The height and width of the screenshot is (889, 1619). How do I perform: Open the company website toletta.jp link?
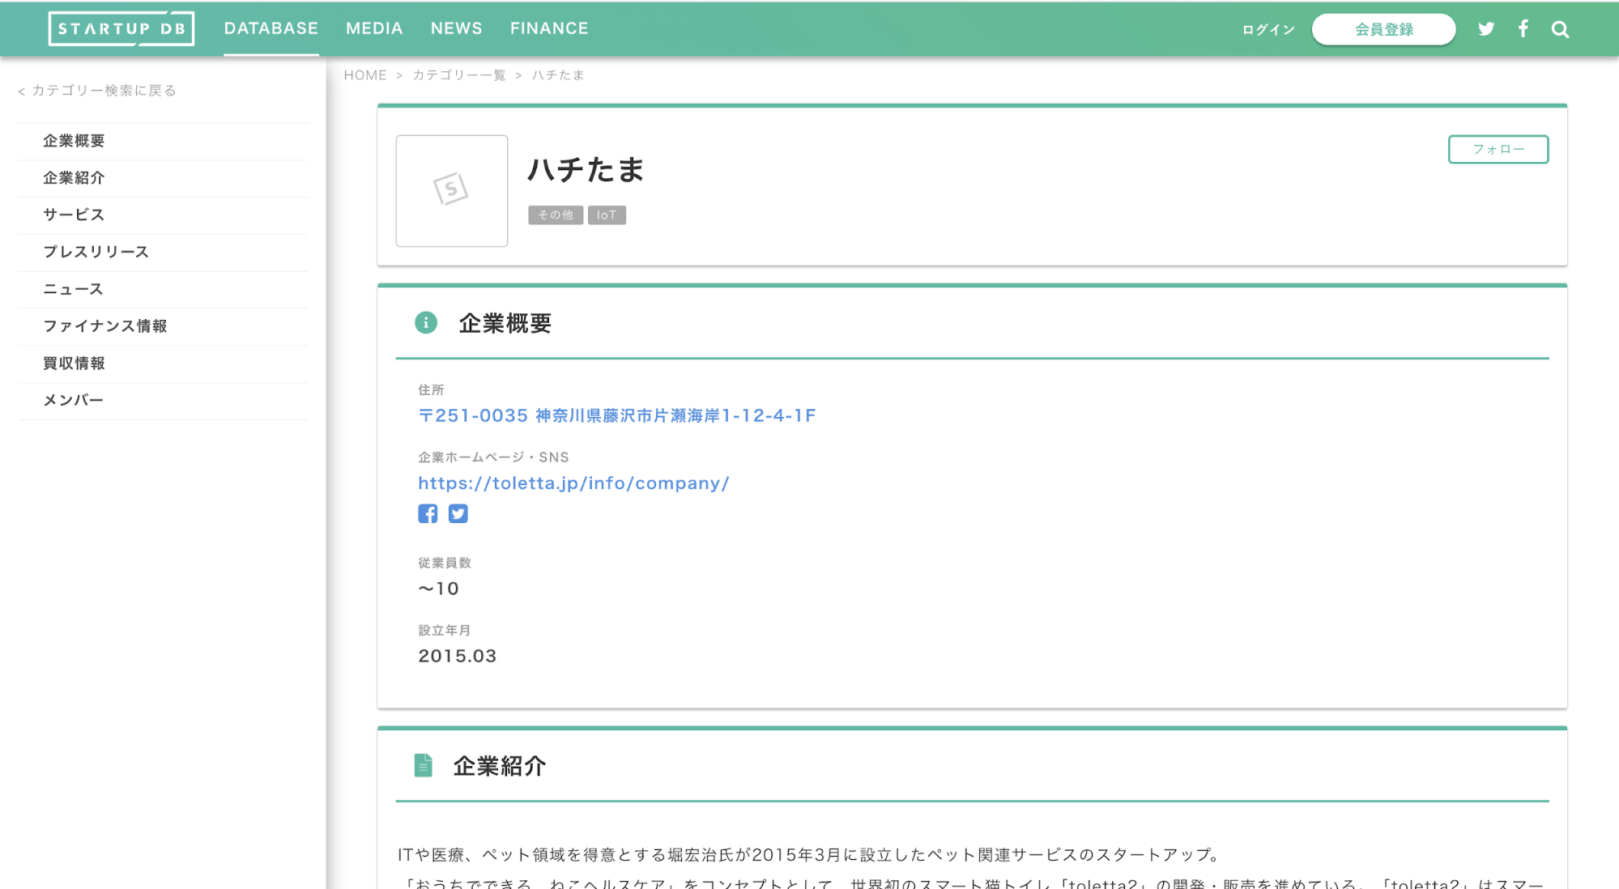(573, 483)
